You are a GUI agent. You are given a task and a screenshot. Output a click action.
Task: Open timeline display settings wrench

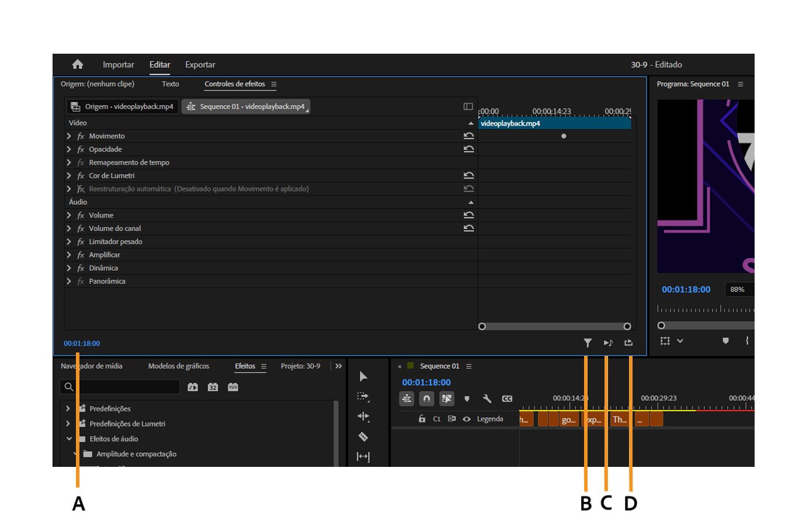click(x=487, y=399)
